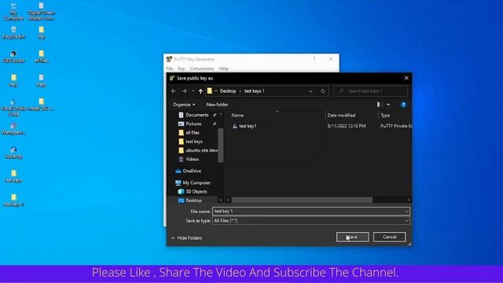The width and height of the screenshot is (503, 283).
Task: Open Help menu in PuTTY Key Generator
Action: pos(223,68)
